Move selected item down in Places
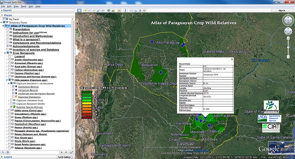The width and height of the screenshot is (295, 159). pyautogui.click(x=66, y=152)
